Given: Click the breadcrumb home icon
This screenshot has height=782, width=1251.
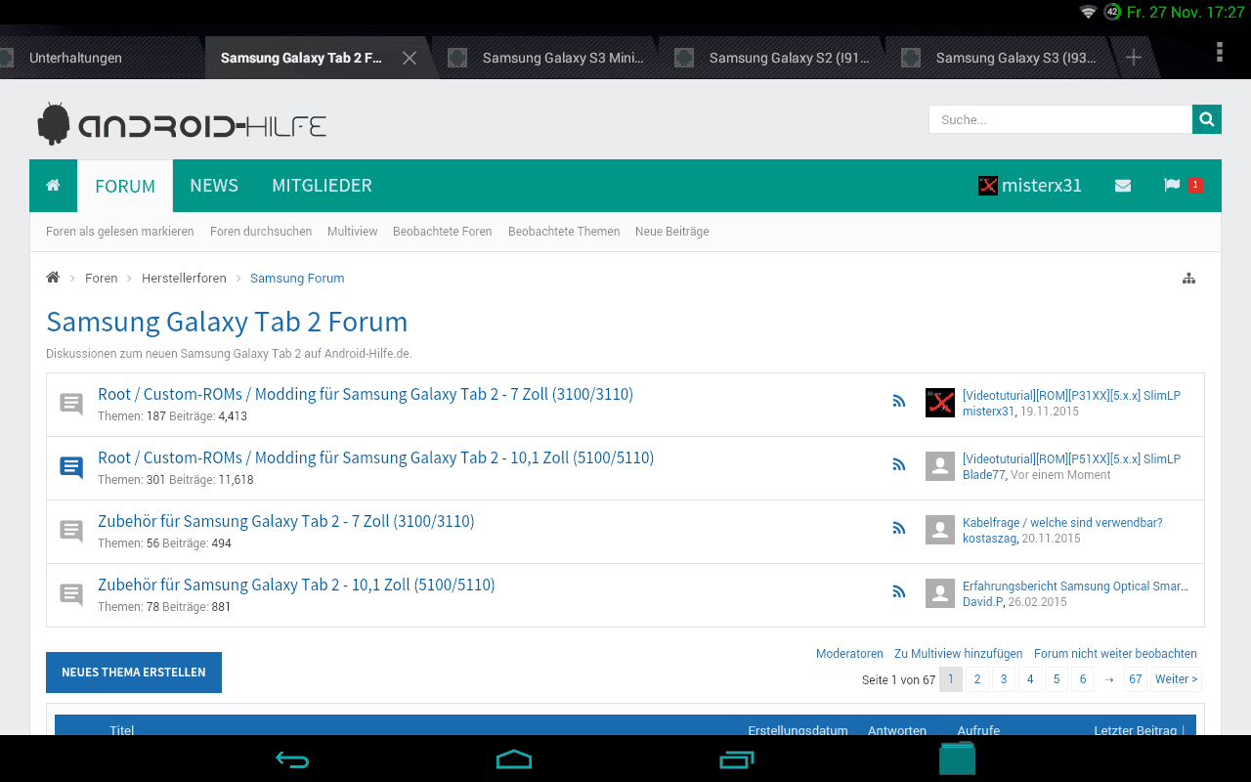Looking at the screenshot, I should pyautogui.click(x=53, y=278).
